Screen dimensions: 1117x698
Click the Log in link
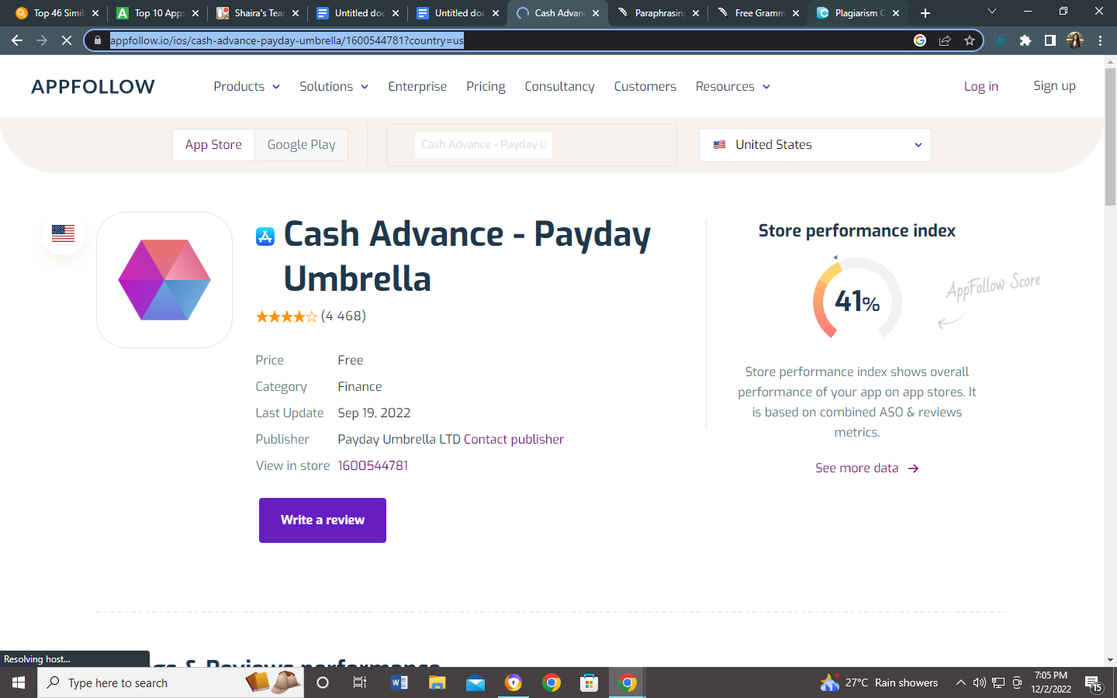(x=980, y=87)
